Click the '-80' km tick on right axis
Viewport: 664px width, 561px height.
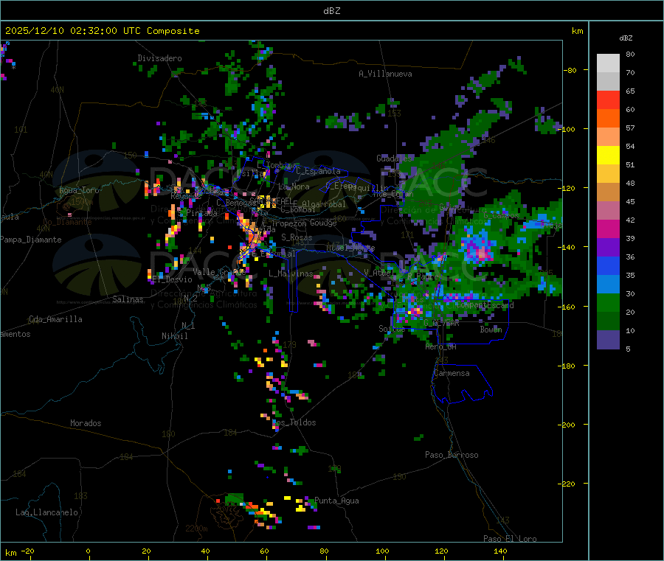(x=570, y=70)
